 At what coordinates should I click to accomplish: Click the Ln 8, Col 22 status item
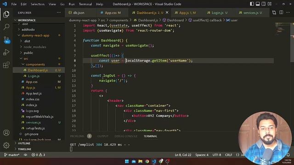click(183, 155)
